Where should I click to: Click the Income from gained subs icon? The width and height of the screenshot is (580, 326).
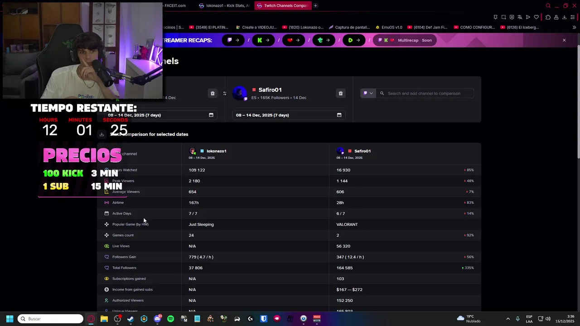tap(106, 289)
